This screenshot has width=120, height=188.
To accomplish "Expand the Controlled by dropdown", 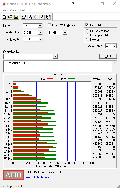I will coord(55,56).
